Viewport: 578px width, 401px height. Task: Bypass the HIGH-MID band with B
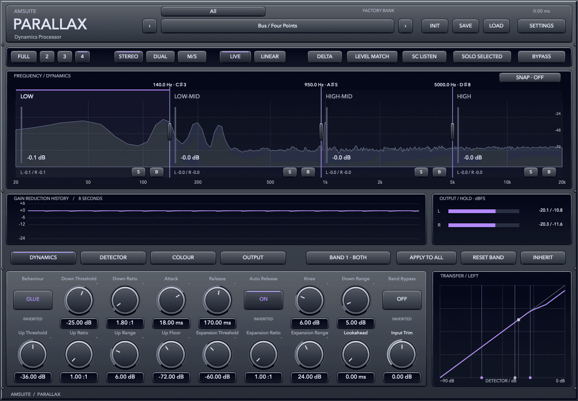pyautogui.click(x=440, y=172)
